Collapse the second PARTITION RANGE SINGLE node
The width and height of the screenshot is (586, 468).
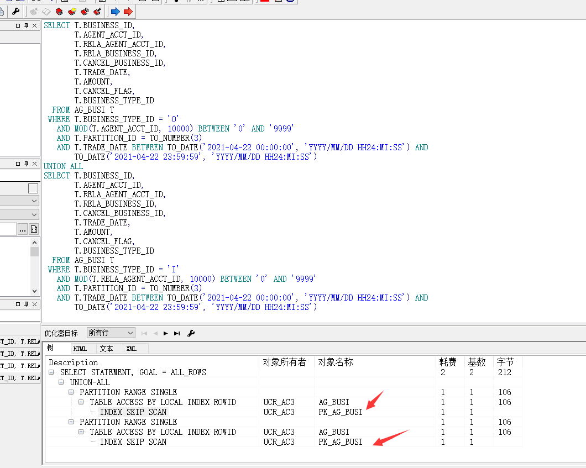pyautogui.click(x=71, y=422)
